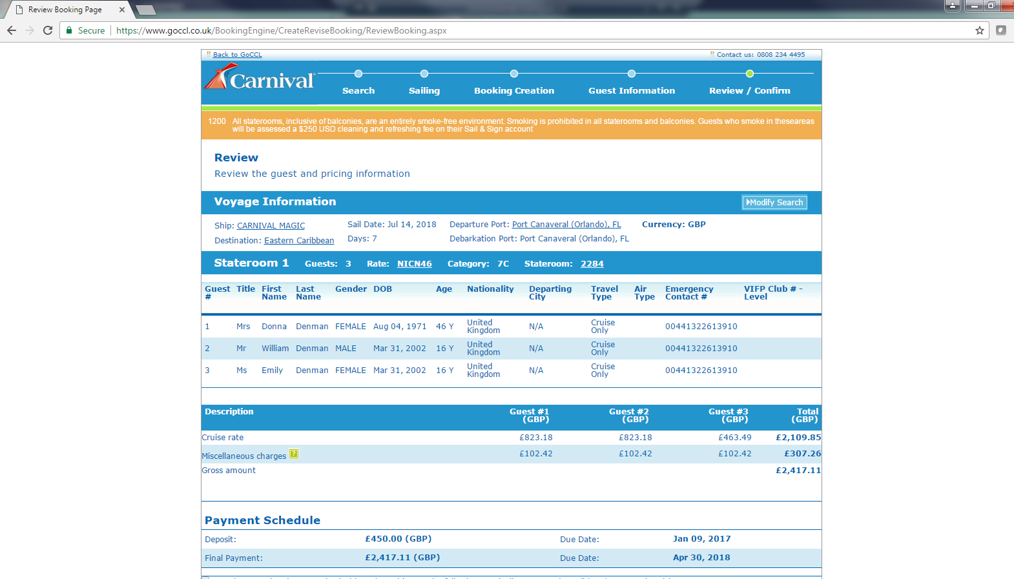Screen dimensions: 1014x579
Task: Click first name Donna in guest 1 row
Action: tap(274, 327)
